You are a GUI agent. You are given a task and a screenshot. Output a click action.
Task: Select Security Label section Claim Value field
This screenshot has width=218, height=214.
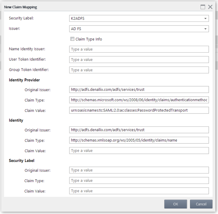pyautogui.click(x=139, y=191)
